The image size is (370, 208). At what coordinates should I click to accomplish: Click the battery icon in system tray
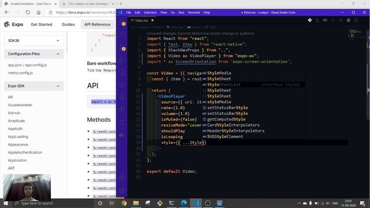click(316, 203)
